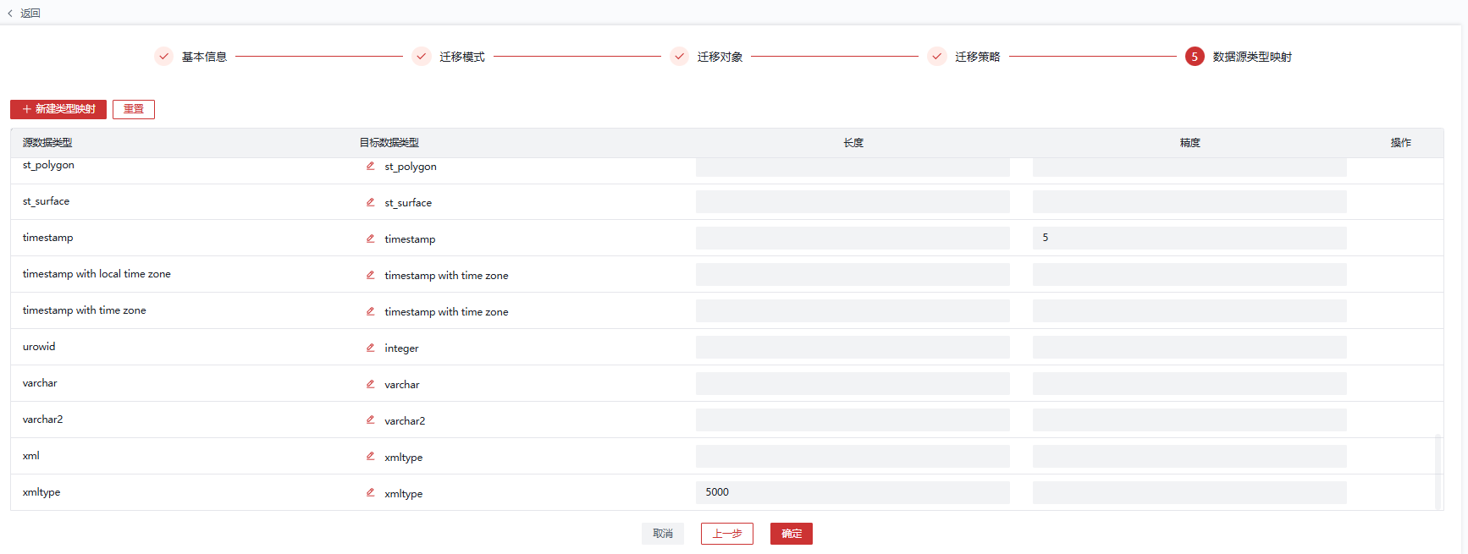Viewport: 1468px width, 554px height.
Task: Click edit icon in urowid row
Action: click(x=370, y=348)
